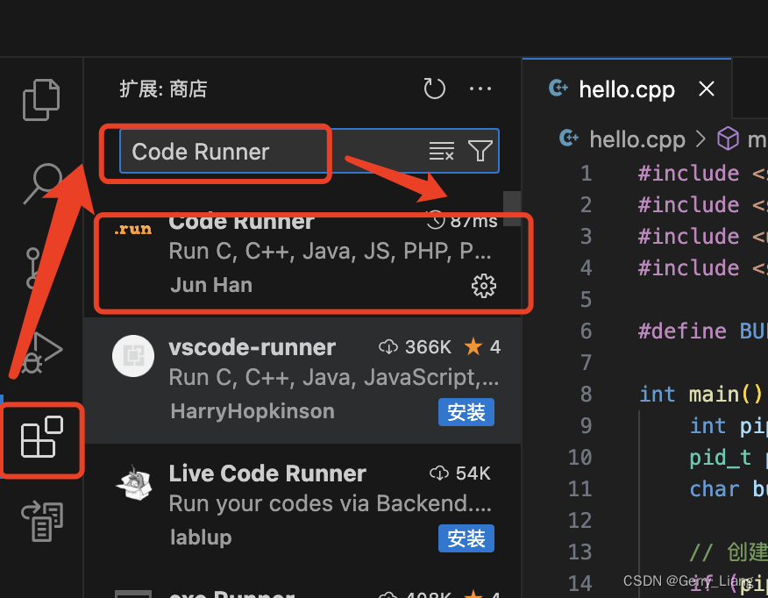768x598 pixels.
Task: Click the vscode-runner extension logo
Action: point(133,356)
